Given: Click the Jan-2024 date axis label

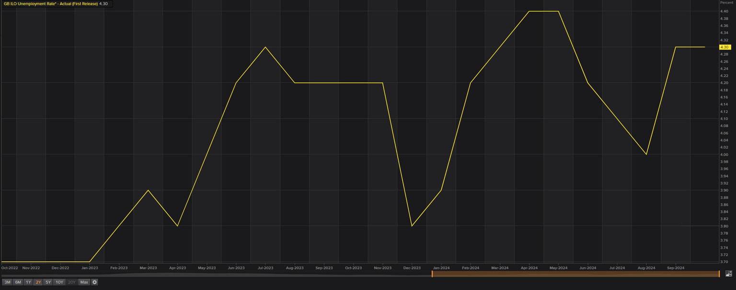Looking at the screenshot, I should (x=441, y=268).
